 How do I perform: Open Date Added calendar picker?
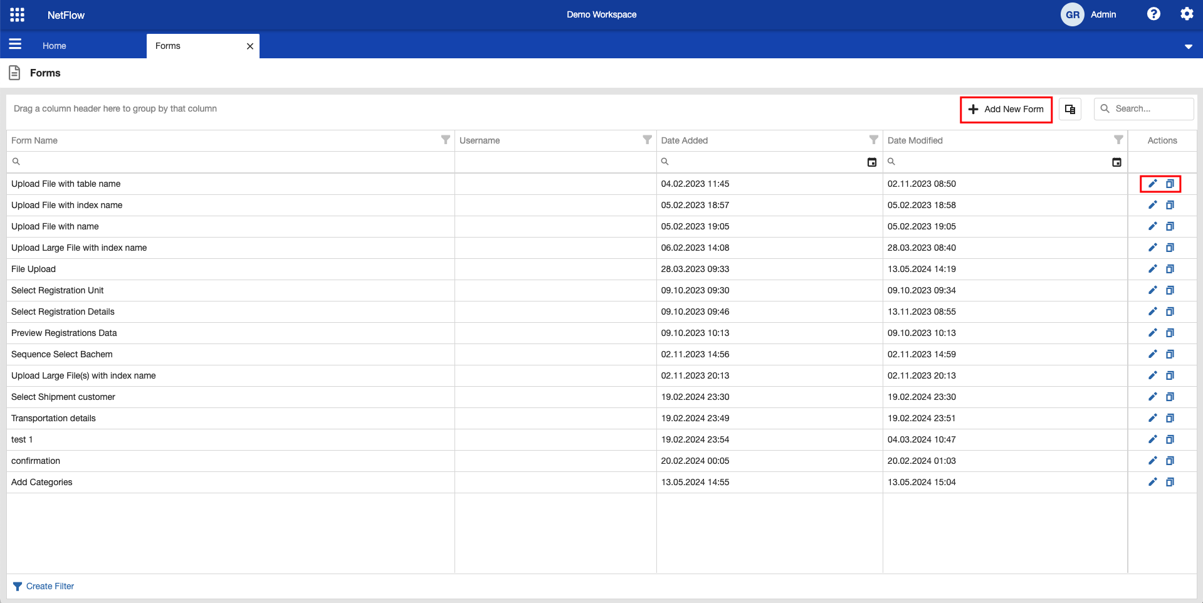pyautogui.click(x=871, y=162)
